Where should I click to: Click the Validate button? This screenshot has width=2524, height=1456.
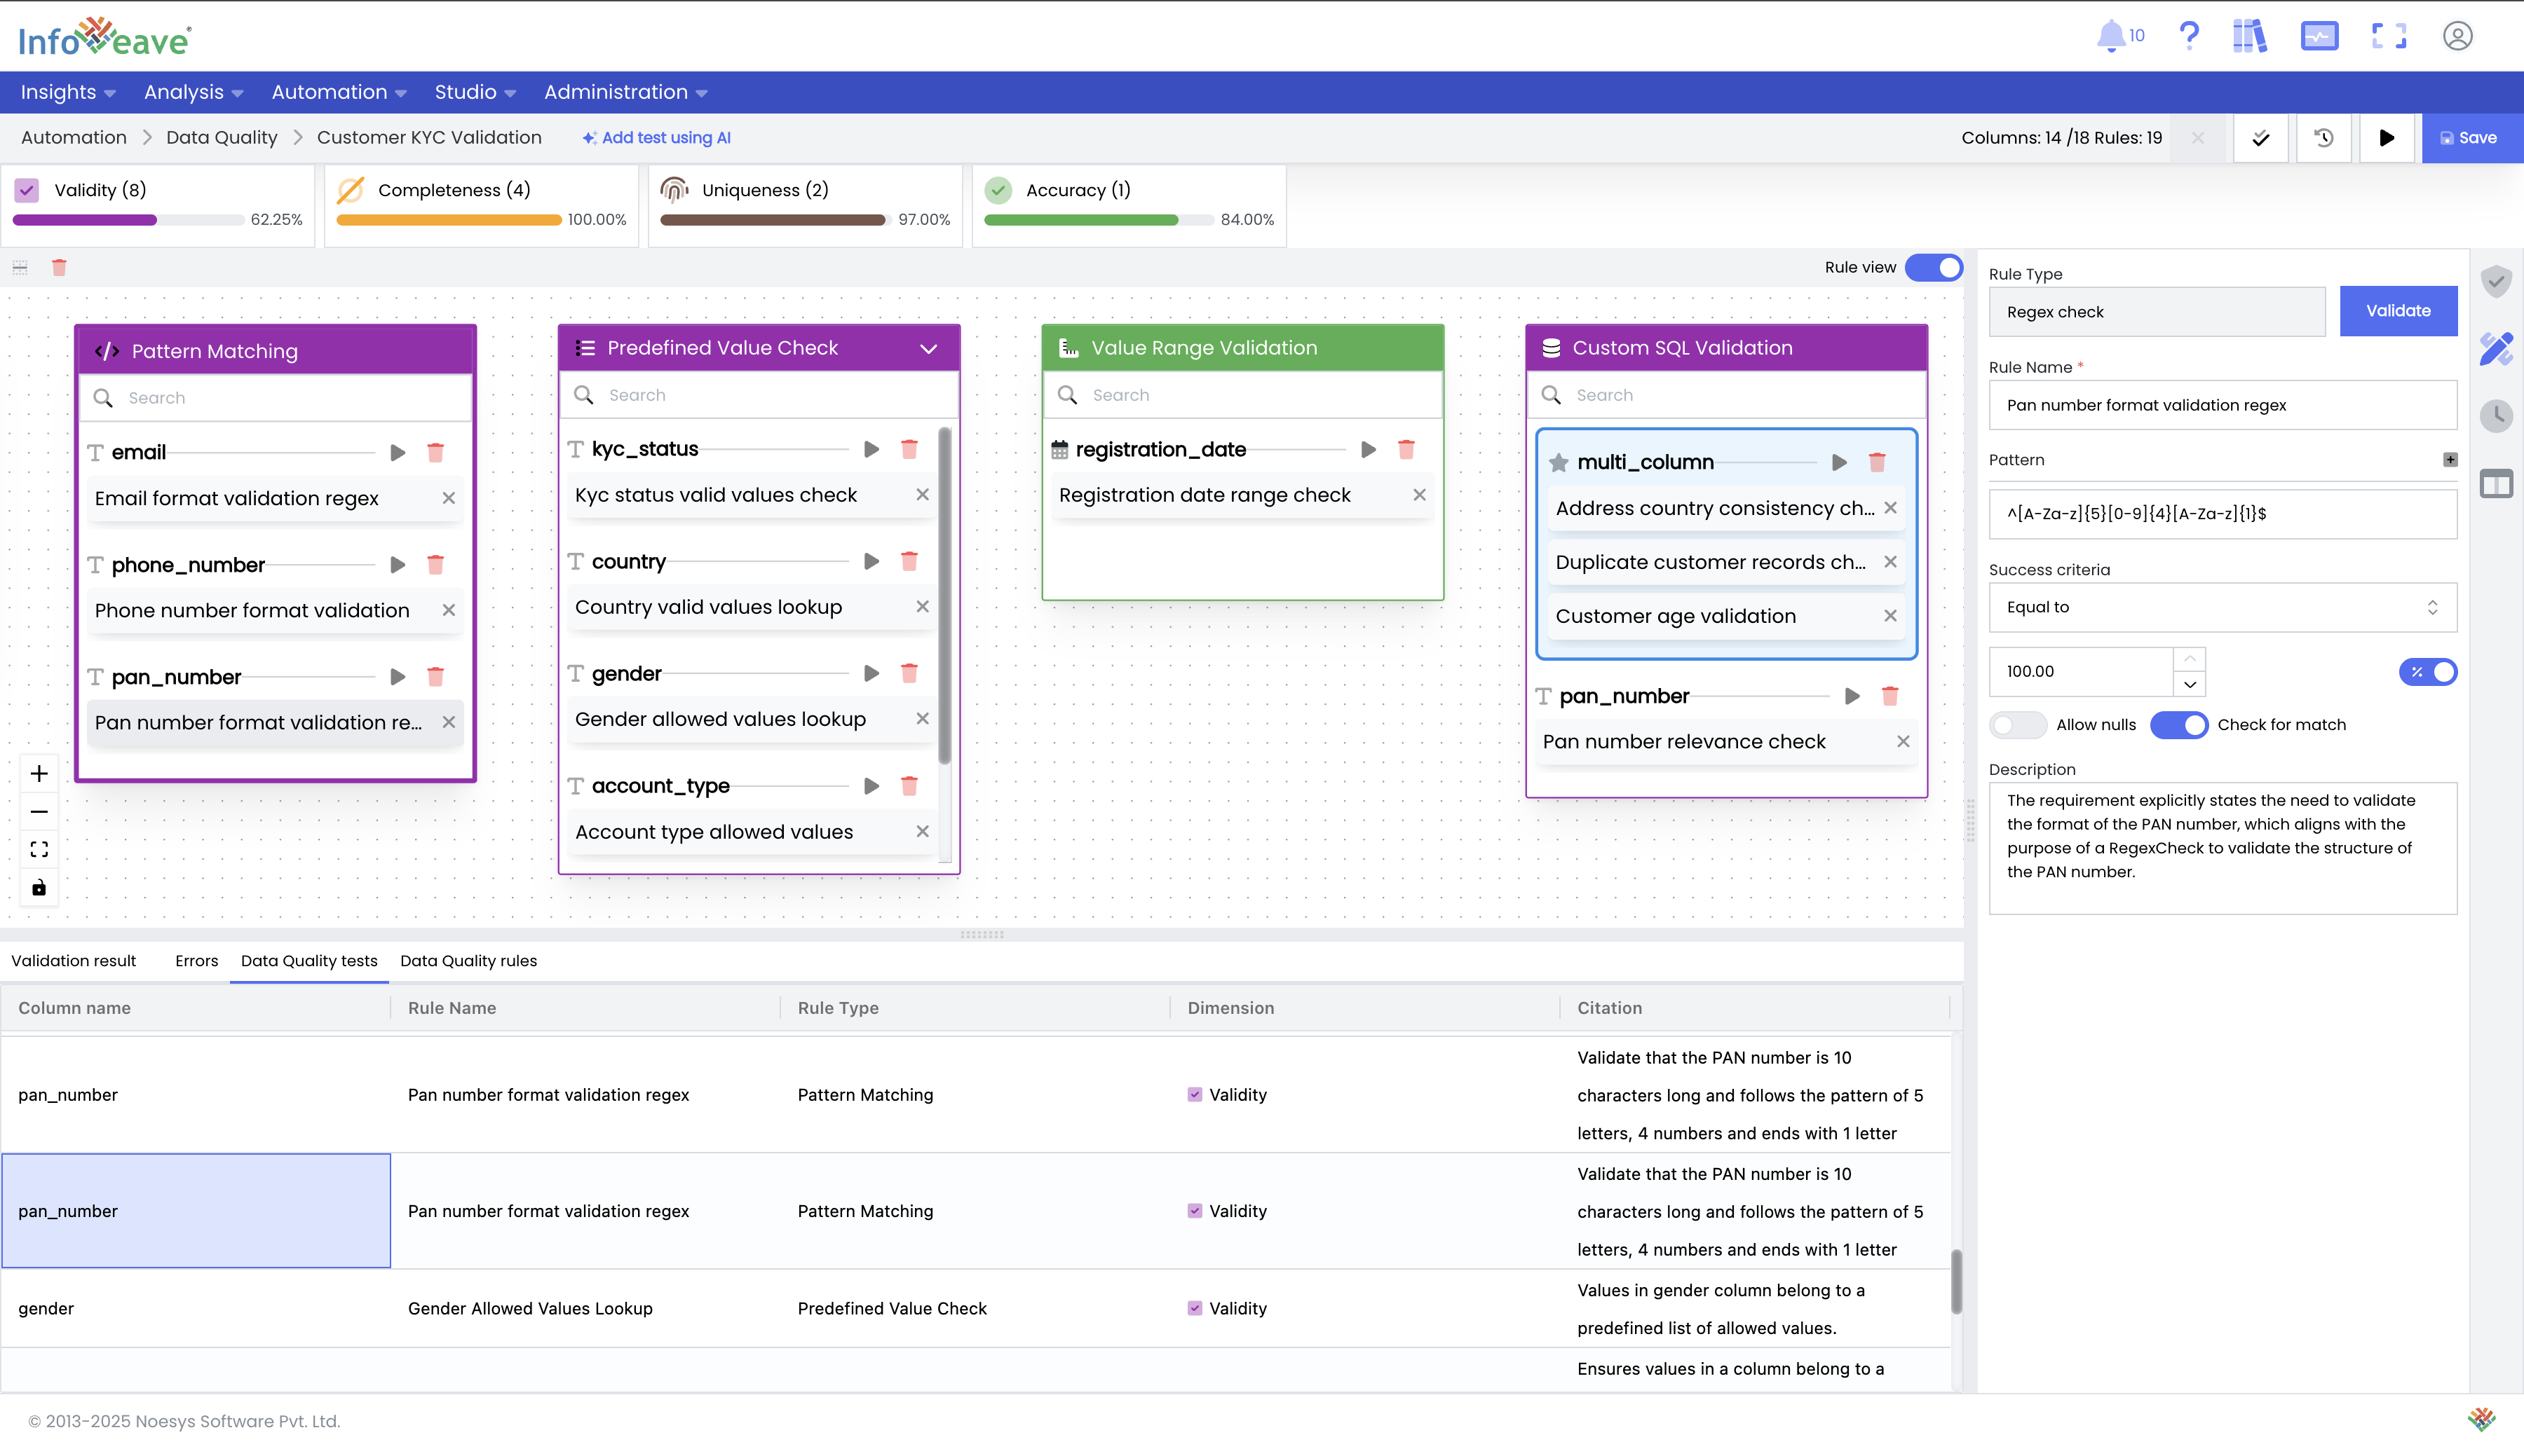[x=2398, y=311]
